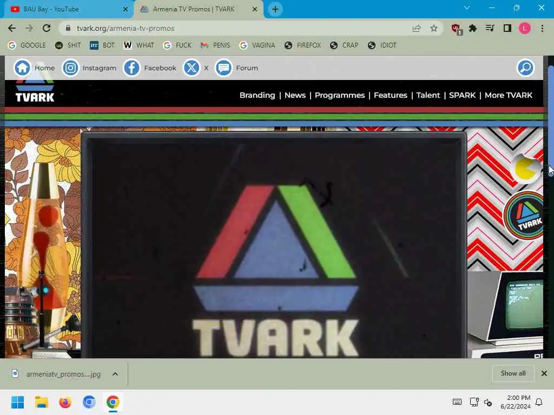554x415 pixels.
Task: Click the Chrome taskbar icon
Action: tap(113, 402)
